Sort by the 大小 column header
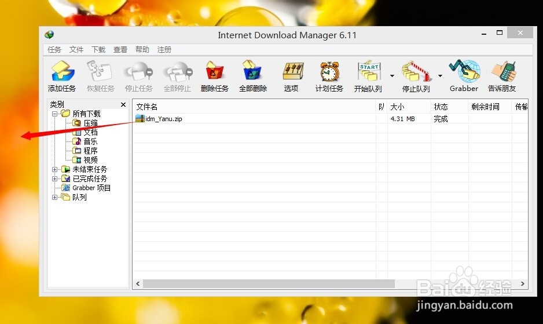The height and width of the screenshot is (324, 543). coord(409,107)
